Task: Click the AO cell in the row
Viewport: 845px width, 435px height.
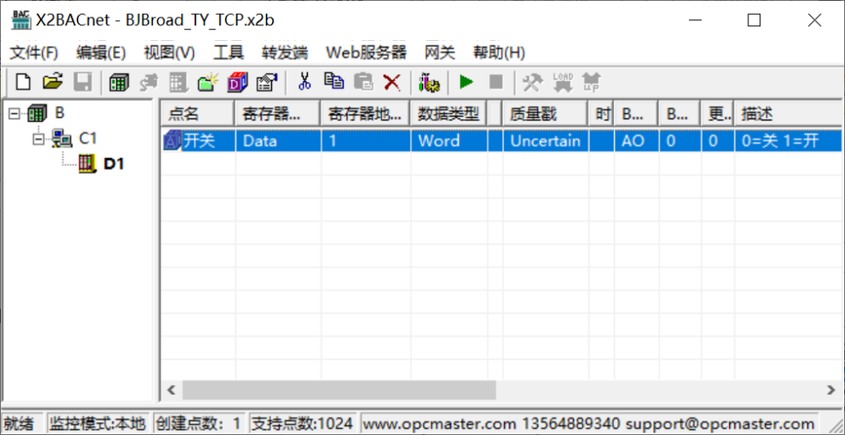Action: click(636, 141)
